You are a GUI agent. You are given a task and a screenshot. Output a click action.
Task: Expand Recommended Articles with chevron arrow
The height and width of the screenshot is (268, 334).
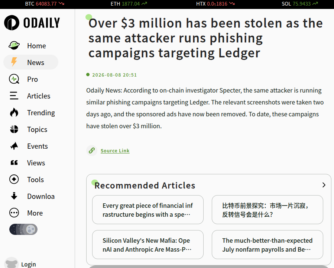tap(324, 185)
